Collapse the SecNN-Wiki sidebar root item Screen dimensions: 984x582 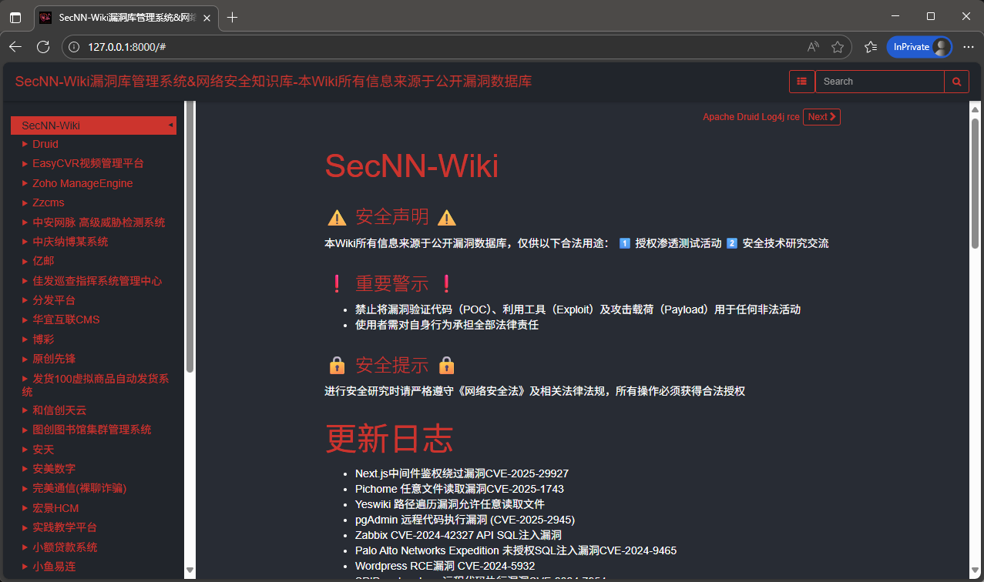pos(93,125)
